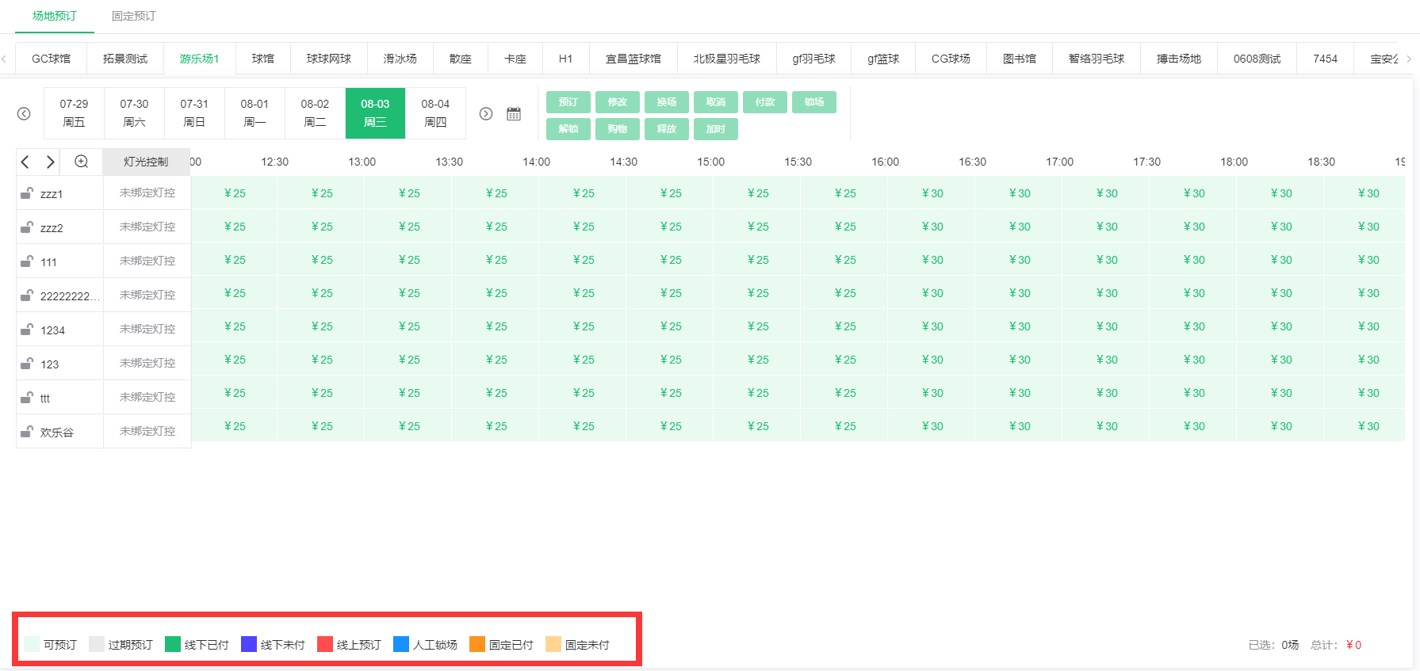Click the 灯光控制 header button
Screen dimensions: 1420x671
coord(146,162)
